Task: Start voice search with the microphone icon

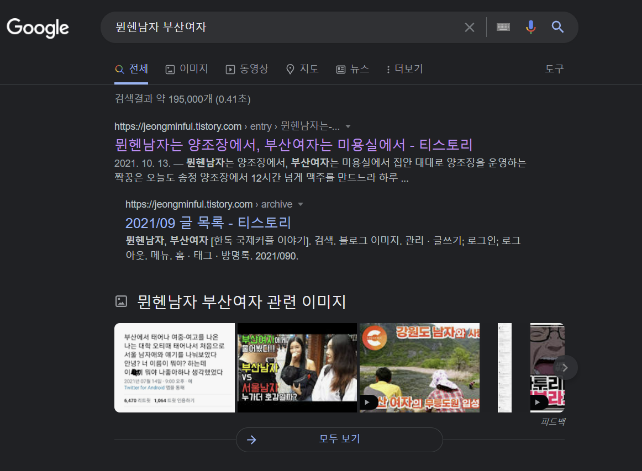Action: click(x=530, y=27)
